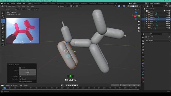This screenshot has width=171, height=96.
Task: Open the Edit menu
Action: point(8,3)
